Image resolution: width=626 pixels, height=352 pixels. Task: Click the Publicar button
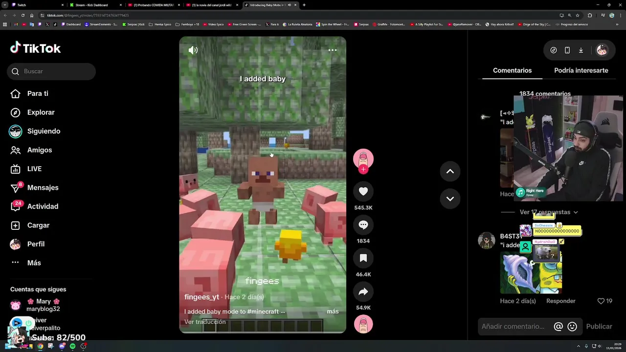599,327
